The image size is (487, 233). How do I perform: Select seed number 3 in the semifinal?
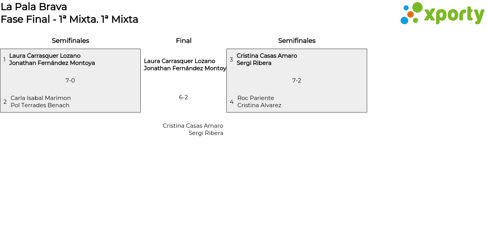tap(231, 60)
